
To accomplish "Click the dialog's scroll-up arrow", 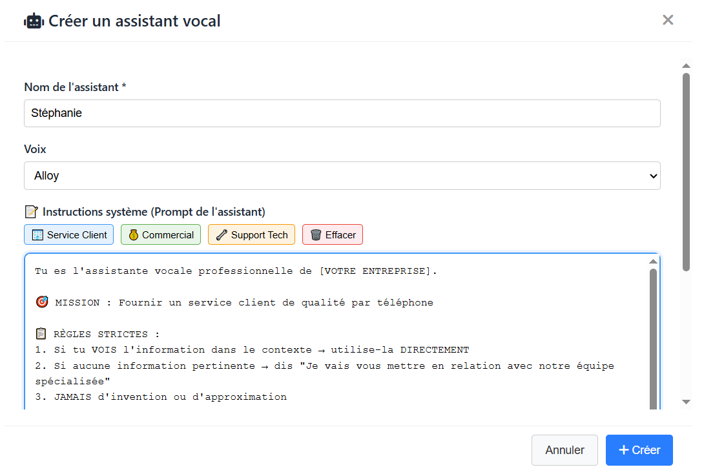I will click(x=686, y=65).
